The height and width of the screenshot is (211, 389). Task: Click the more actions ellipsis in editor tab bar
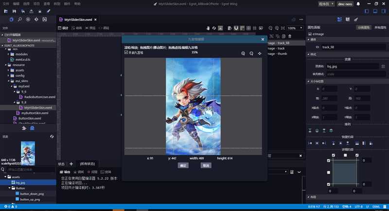[301, 19]
